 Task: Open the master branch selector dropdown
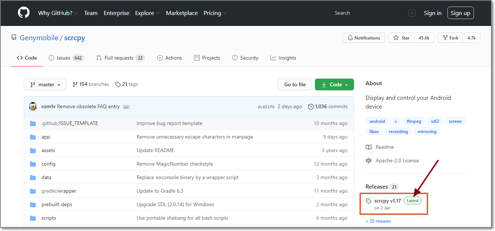45,84
